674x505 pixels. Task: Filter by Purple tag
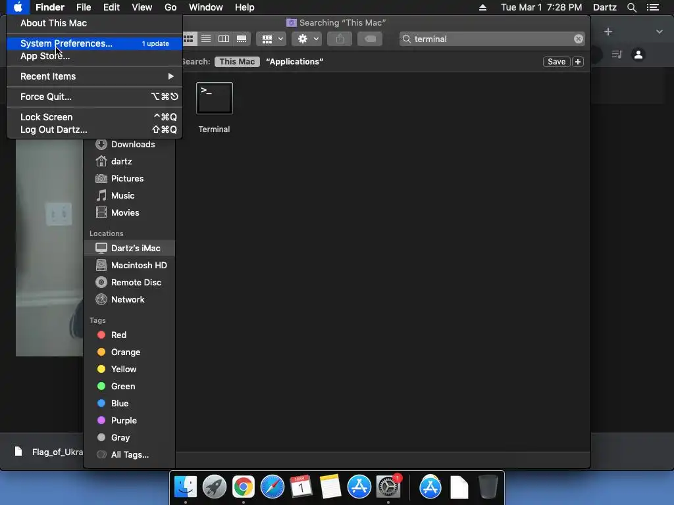click(x=130, y=420)
